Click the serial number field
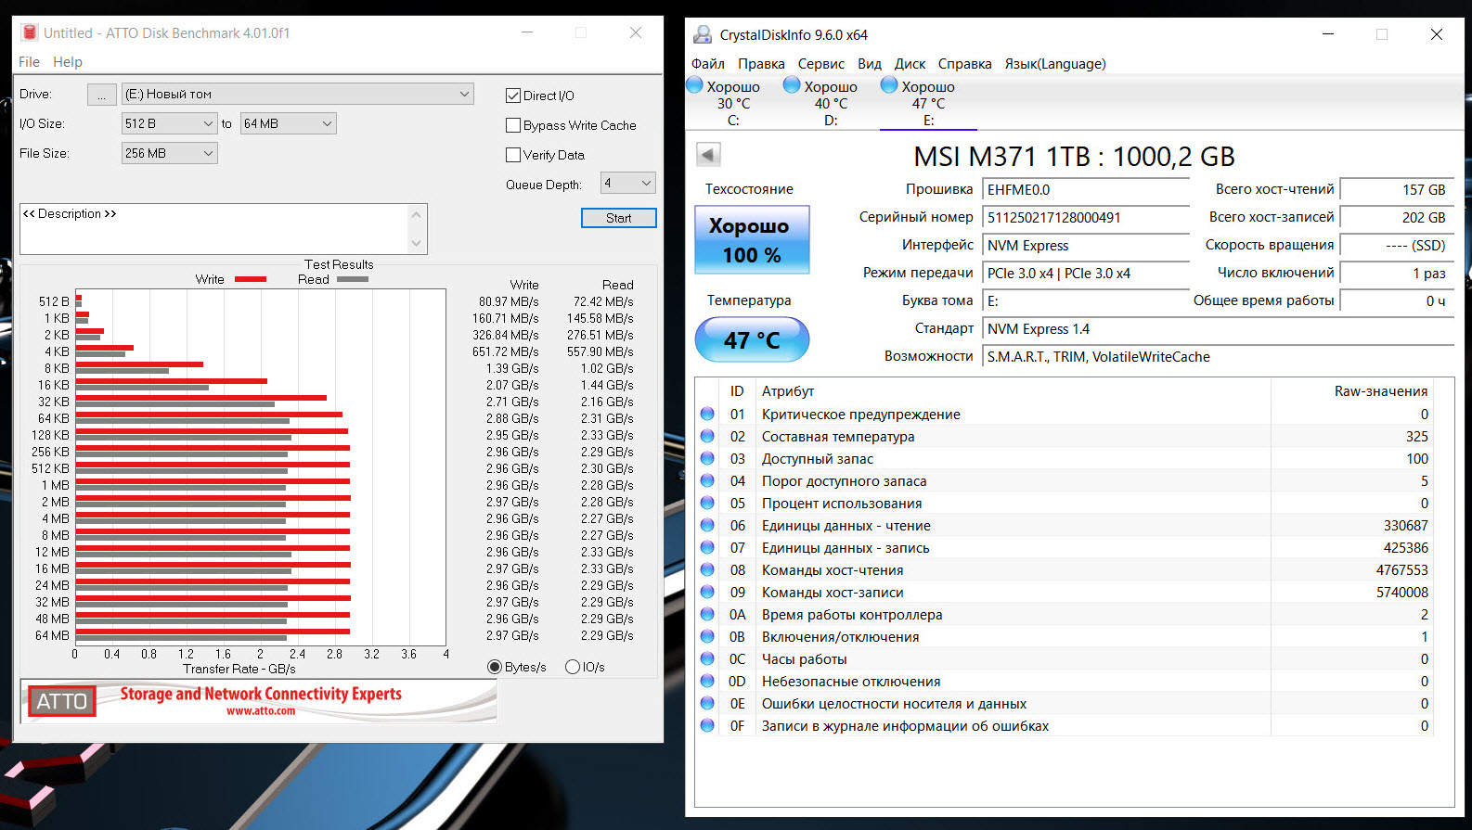 click(1086, 218)
